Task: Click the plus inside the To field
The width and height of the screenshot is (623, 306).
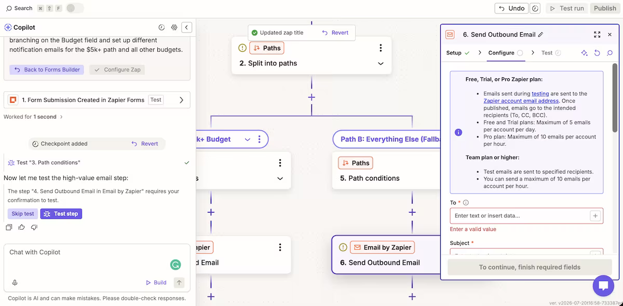Action: pos(595,216)
